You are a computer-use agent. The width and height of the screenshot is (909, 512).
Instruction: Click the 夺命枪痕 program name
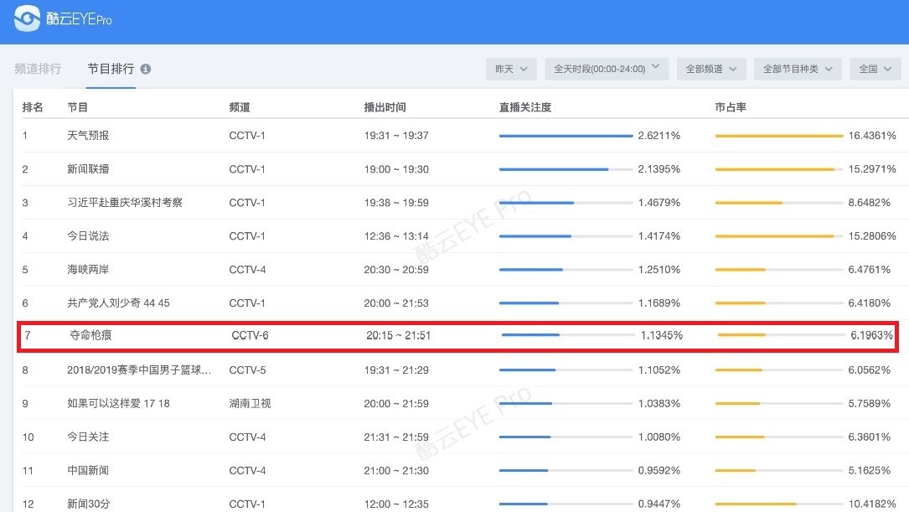tap(90, 335)
